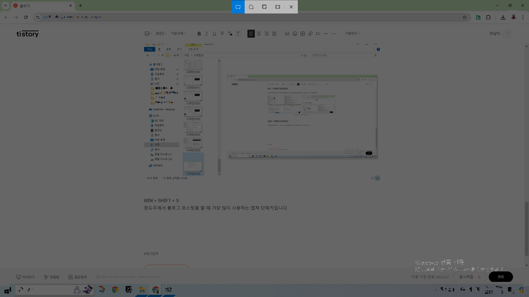Open the 기본서체 font dropdown
Viewport: 529px width, 297px height.
coord(178,33)
